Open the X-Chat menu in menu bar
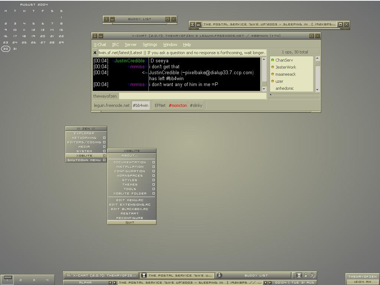The width and height of the screenshot is (380, 285). (x=100, y=45)
